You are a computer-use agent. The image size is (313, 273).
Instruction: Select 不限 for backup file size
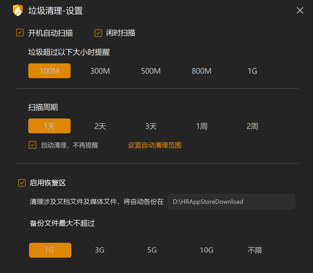tap(255, 250)
